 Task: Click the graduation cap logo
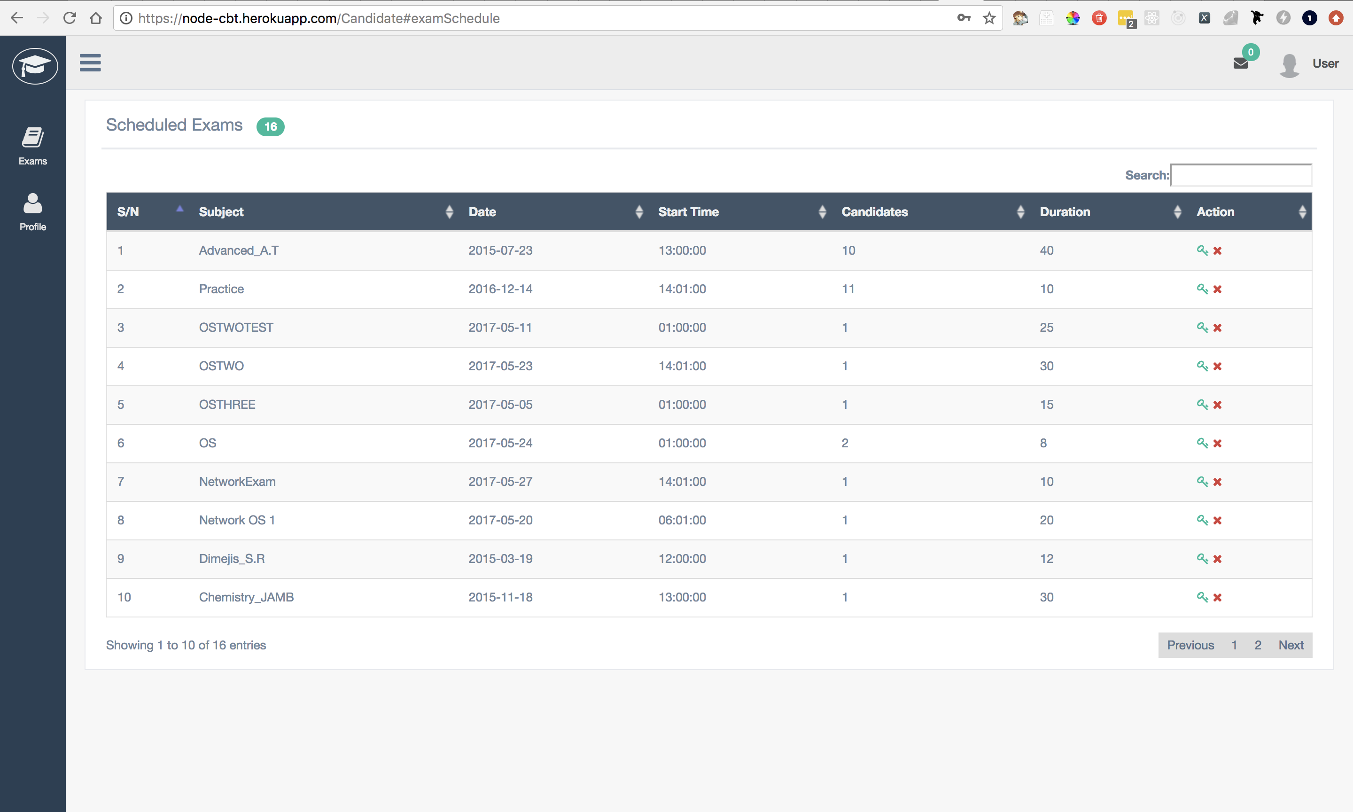pos(35,66)
